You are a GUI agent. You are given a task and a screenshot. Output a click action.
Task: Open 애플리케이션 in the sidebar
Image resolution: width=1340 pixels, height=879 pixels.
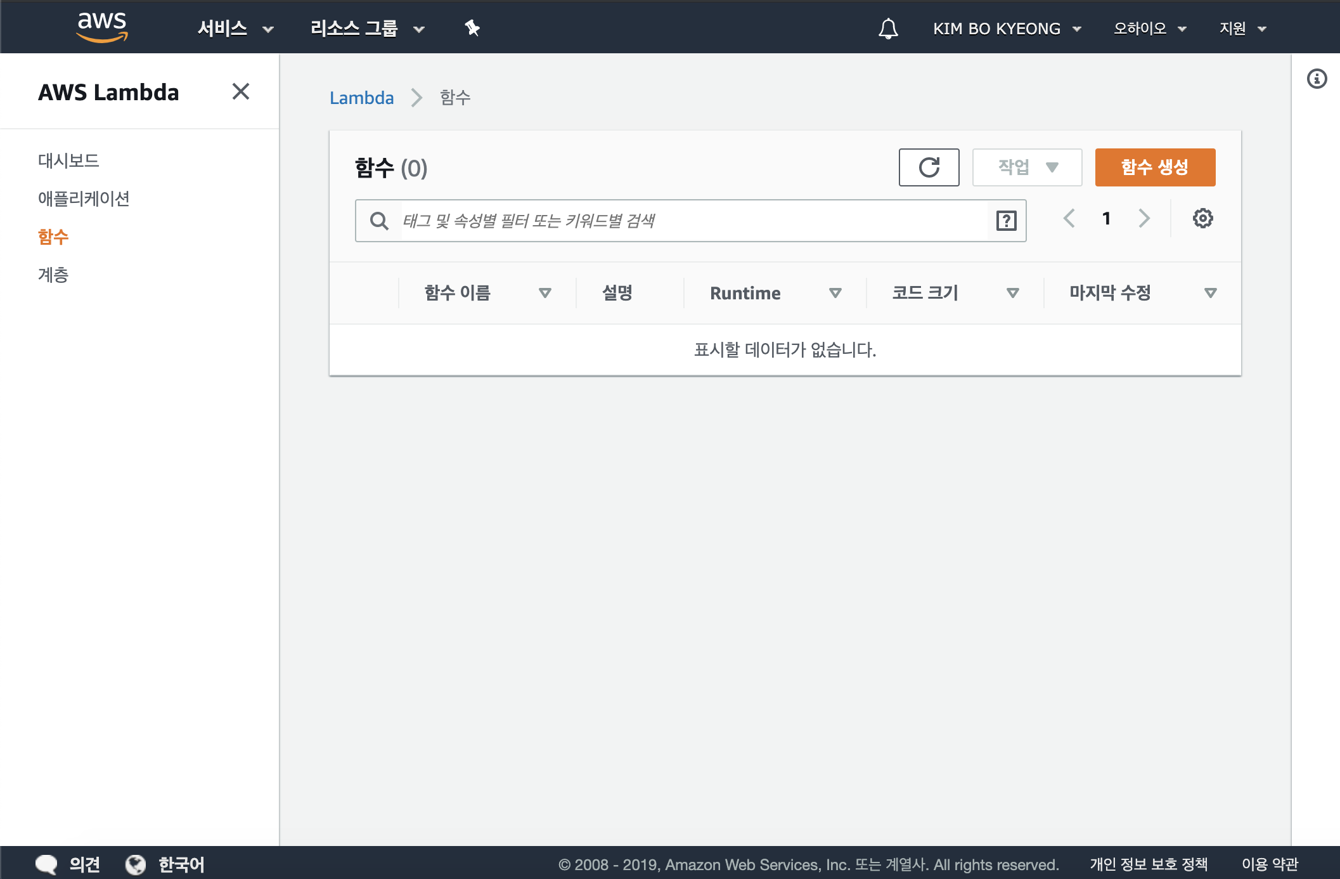tap(84, 199)
